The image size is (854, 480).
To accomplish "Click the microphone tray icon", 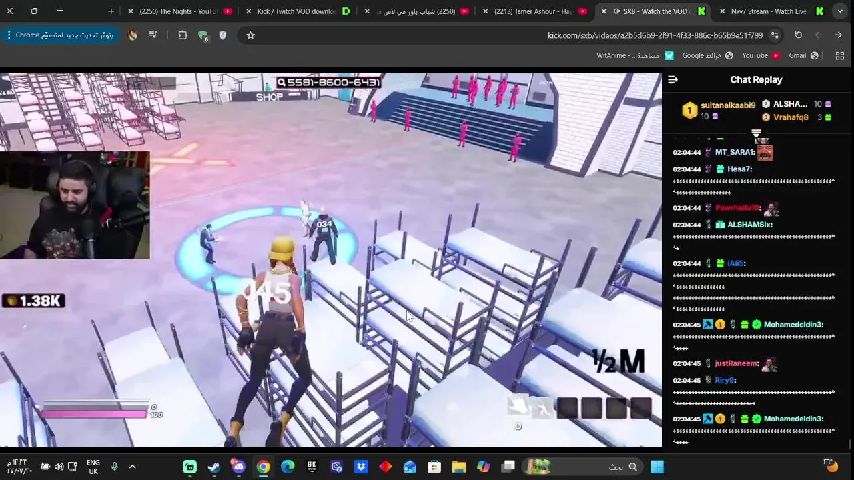I will (x=114, y=467).
